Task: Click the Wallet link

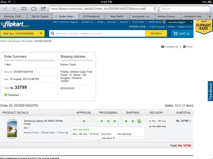Action: click(x=171, y=27)
